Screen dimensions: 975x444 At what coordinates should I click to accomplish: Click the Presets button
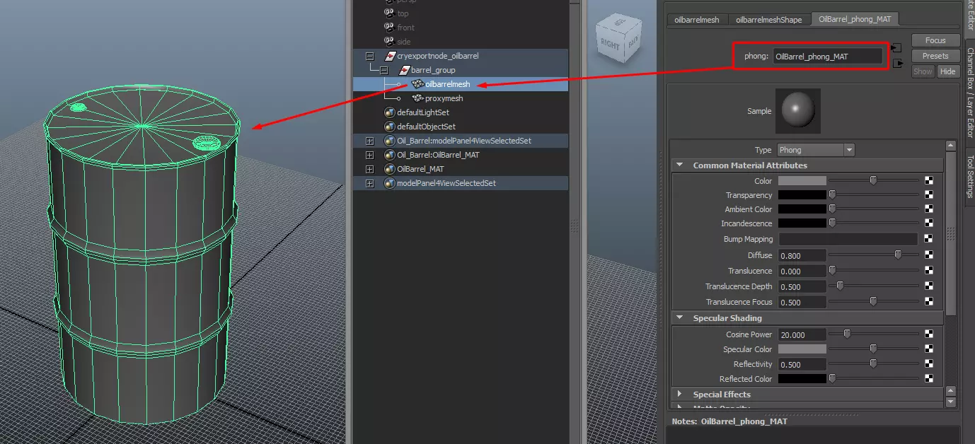(935, 56)
